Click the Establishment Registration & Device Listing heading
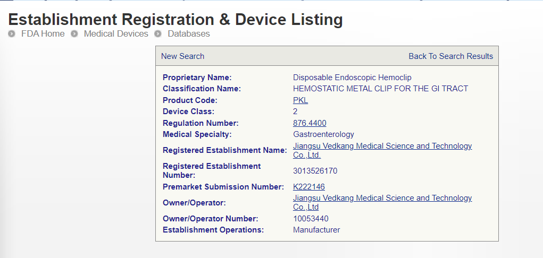This screenshot has width=543, height=258. pyautogui.click(x=176, y=20)
